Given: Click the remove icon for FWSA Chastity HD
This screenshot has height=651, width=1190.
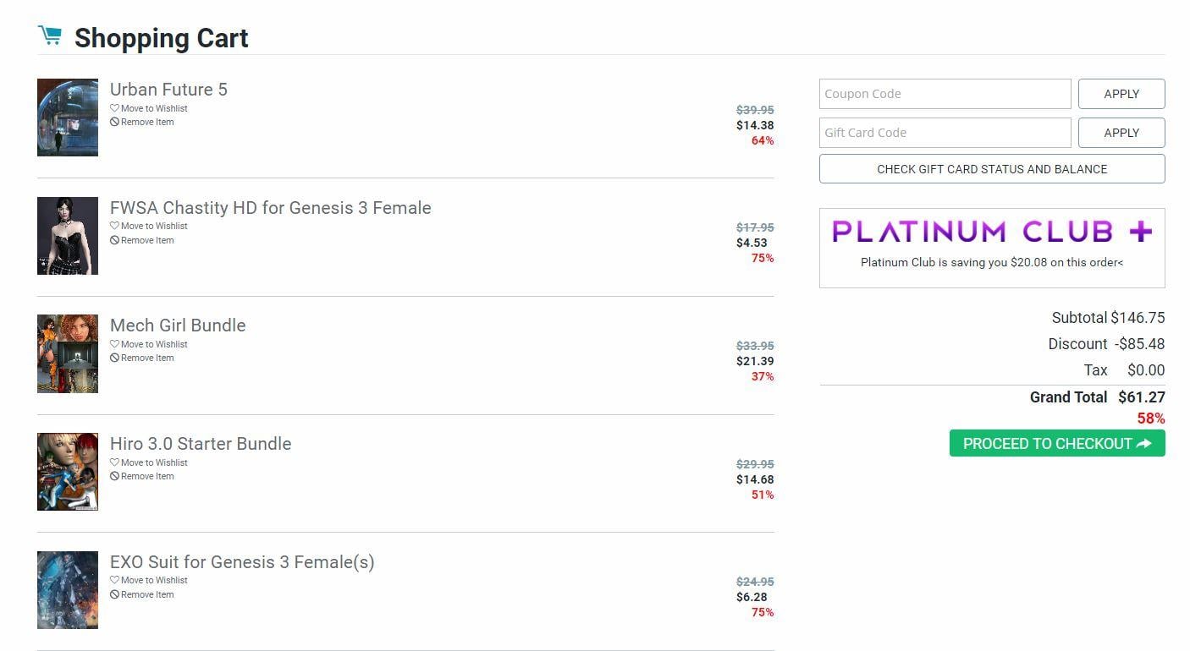Looking at the screenshot, I should point(114,240).
